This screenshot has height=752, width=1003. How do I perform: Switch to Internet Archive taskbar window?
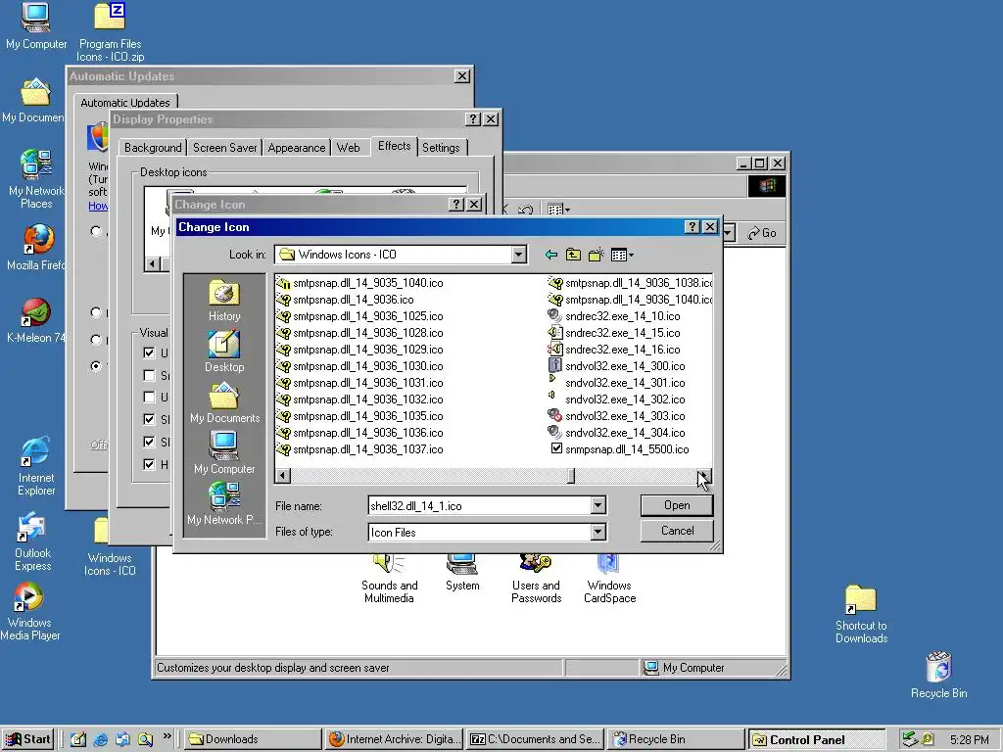395,739
